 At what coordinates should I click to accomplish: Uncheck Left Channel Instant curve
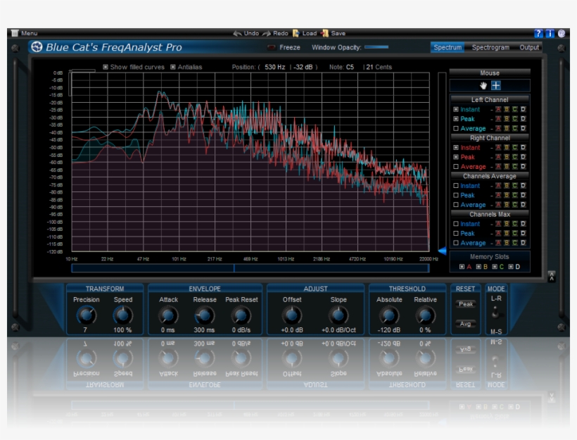[456, 109]
